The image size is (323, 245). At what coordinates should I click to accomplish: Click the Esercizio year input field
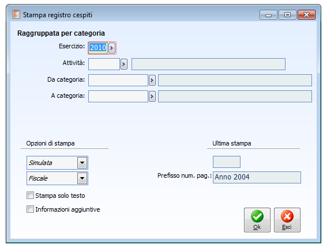[98, 48]
